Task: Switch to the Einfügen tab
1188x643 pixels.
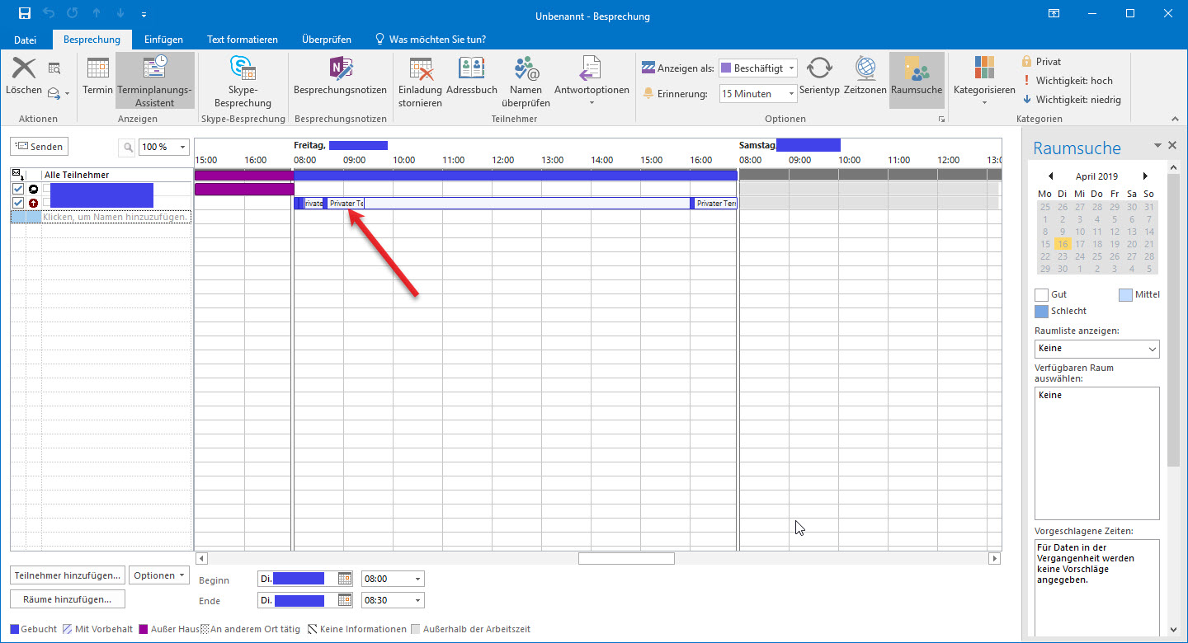Action: click(x=163, y=39)
